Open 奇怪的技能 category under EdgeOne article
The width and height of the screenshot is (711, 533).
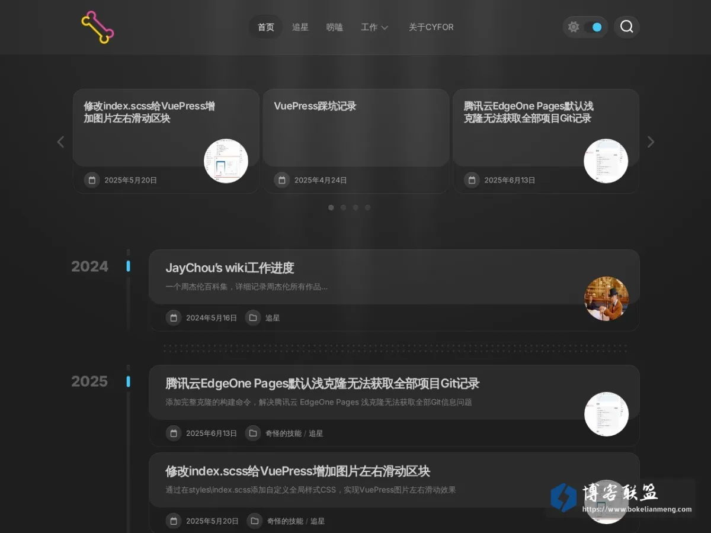point(283,434)
